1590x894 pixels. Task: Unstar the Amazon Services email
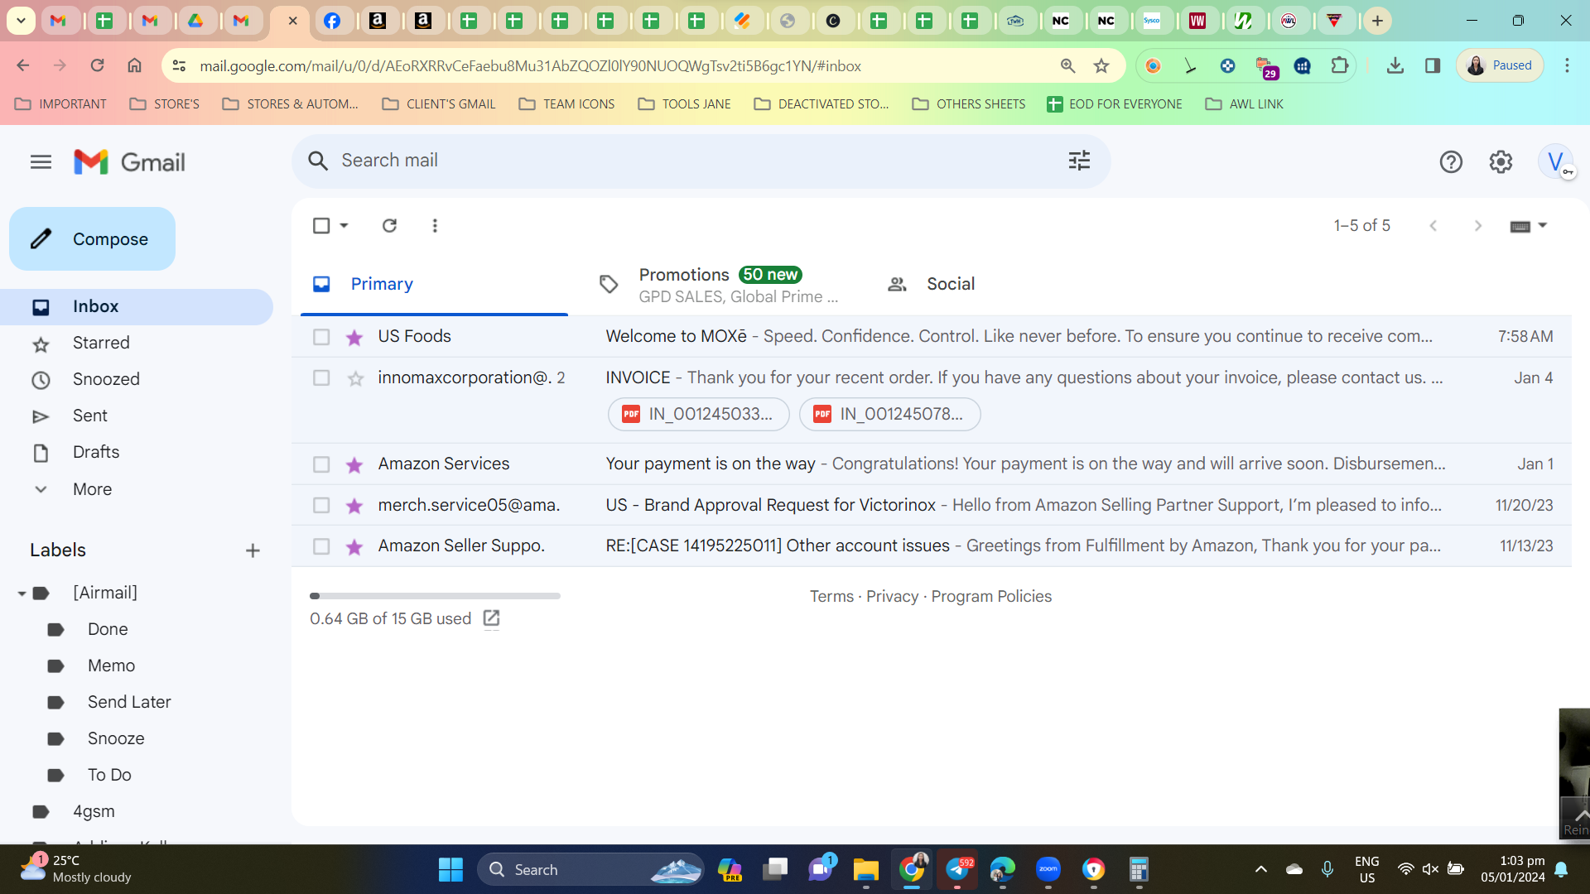click(x=354, y=464)
